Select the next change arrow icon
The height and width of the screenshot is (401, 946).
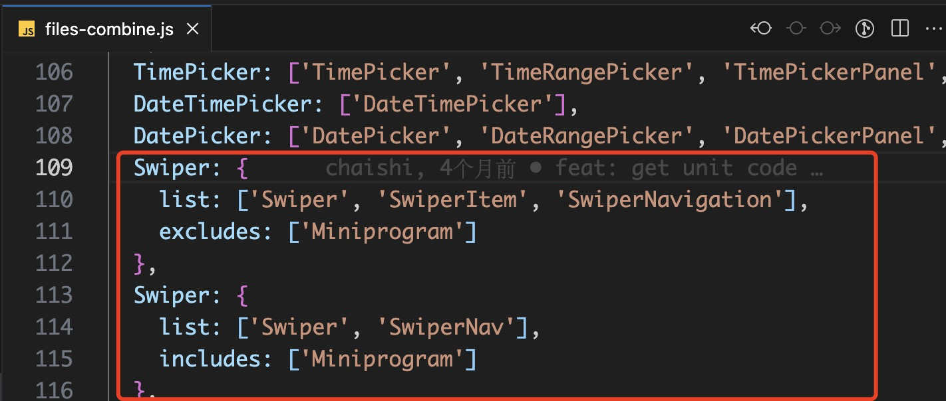pyautogui.click(x=830, y=28)
